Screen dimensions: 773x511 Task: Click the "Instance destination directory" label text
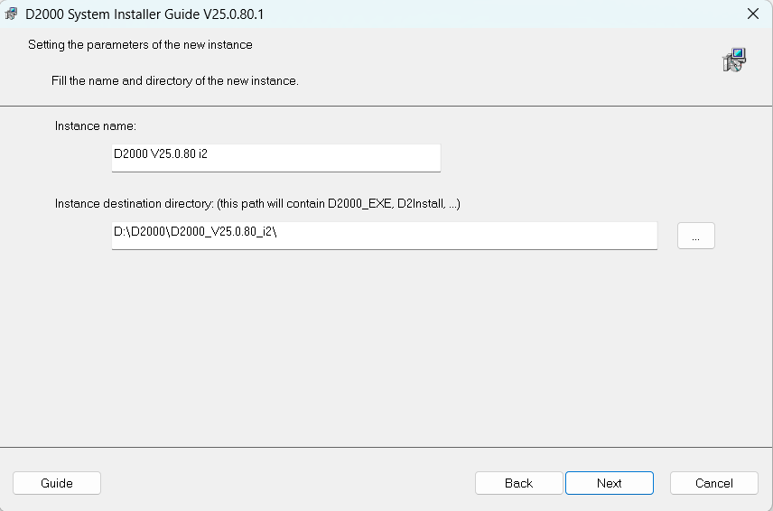click(257, 204)
